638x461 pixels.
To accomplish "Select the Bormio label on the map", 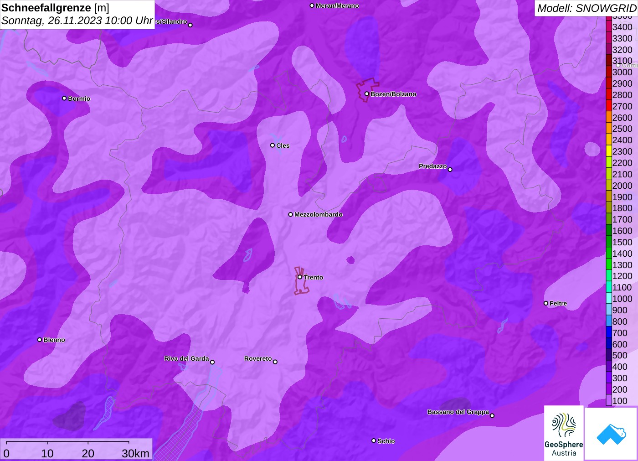I will 79,98.
